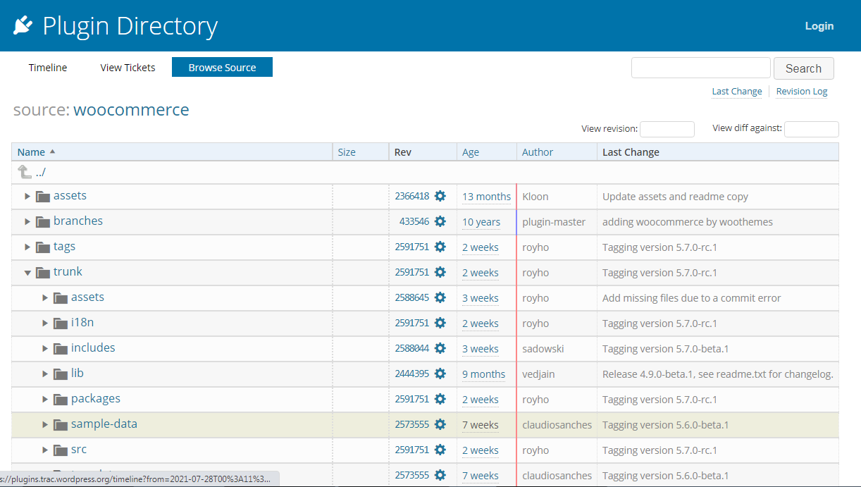The width and height of the screenshot is (861, 487).
Task: Open the Revision Log link
Action: coord(802,92)
